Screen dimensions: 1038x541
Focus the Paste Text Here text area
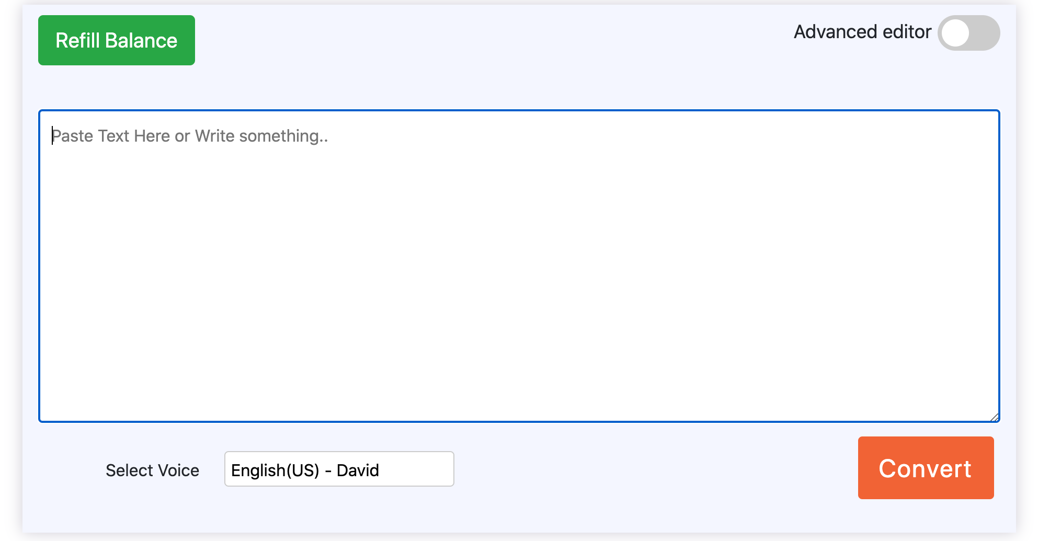click(x=519, y=266)
